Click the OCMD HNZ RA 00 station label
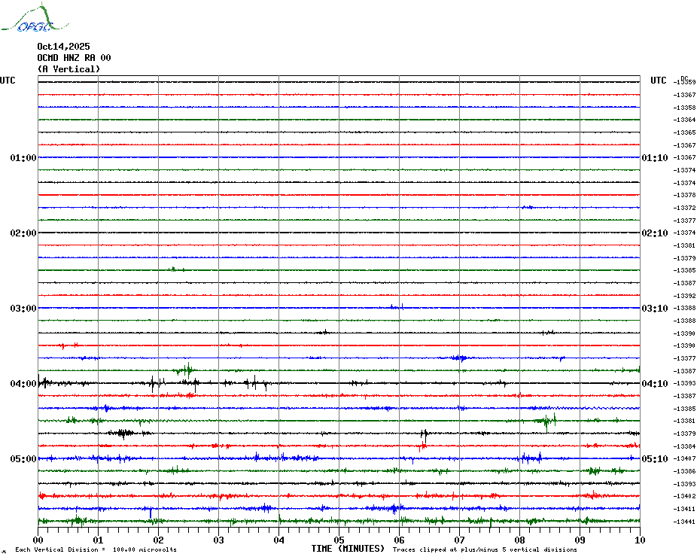 click(74, 58)
